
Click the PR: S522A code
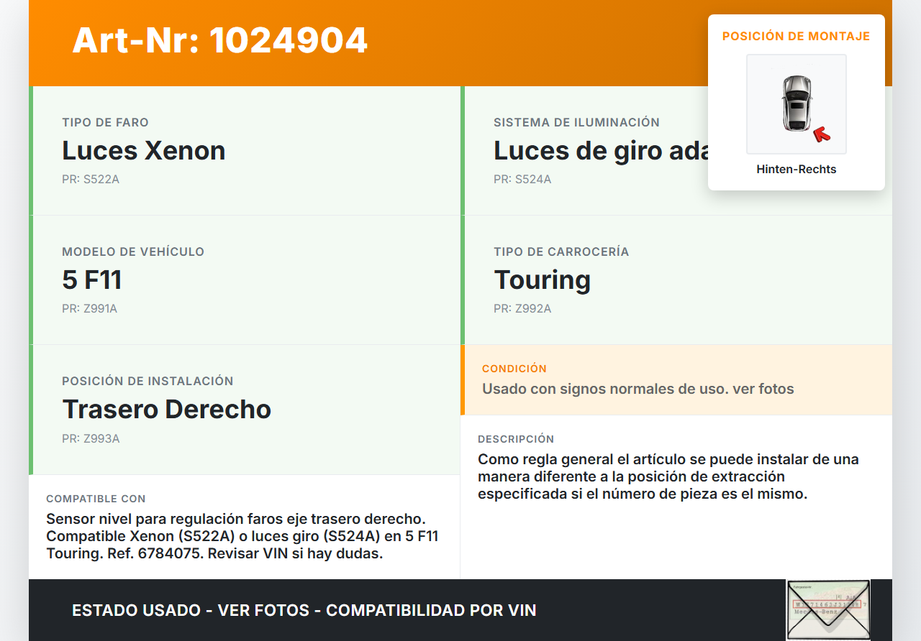coord(91,180)
